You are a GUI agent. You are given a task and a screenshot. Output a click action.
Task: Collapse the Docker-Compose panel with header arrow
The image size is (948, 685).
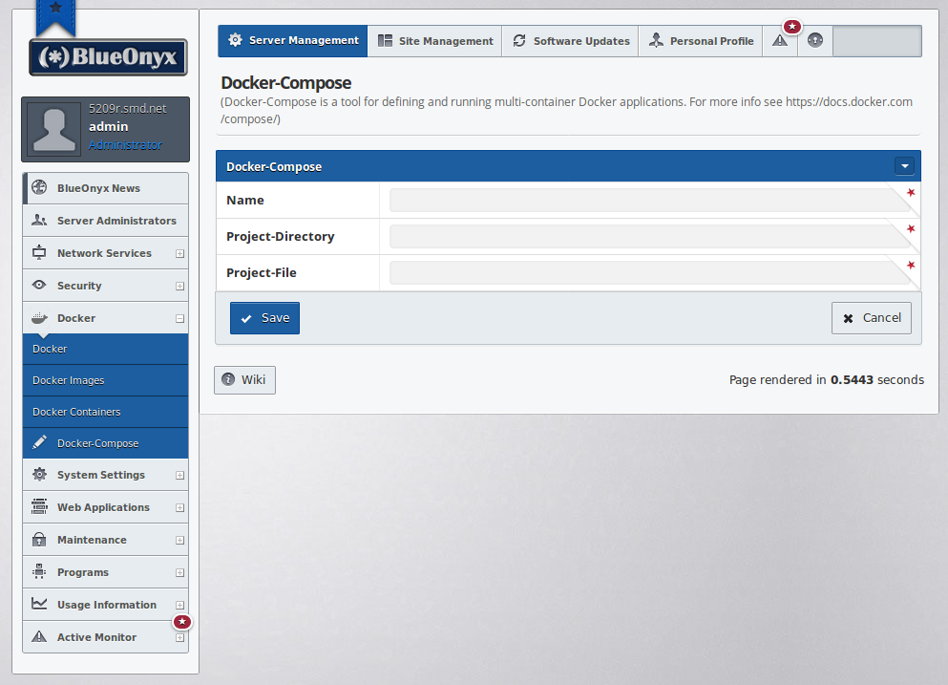pyautogui.click(x=904, y=166)
